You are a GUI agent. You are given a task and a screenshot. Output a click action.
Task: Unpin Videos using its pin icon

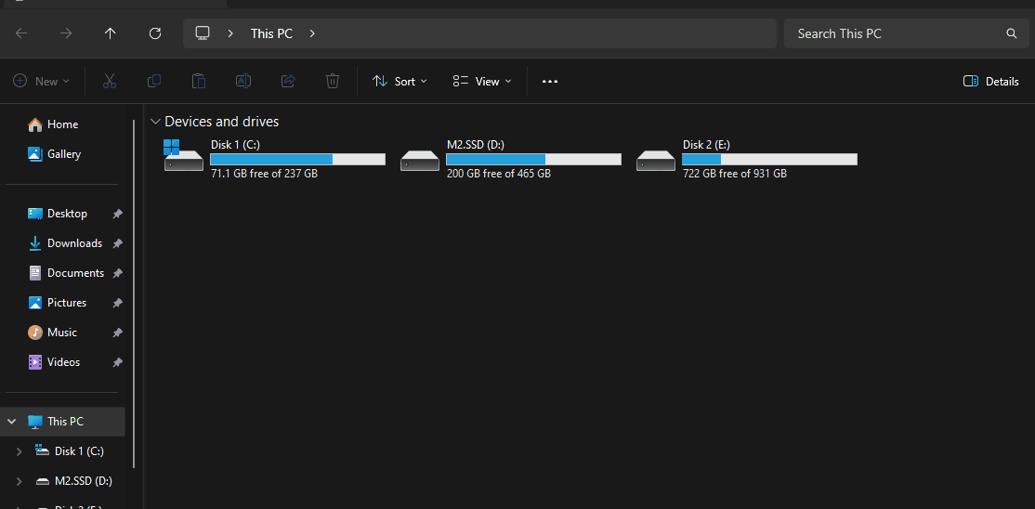coord(117,362)
